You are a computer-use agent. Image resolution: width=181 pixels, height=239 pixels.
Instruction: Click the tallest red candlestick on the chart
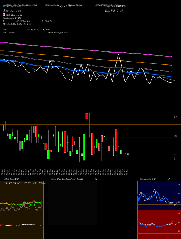pyautogui.click(x=89, y=124)
